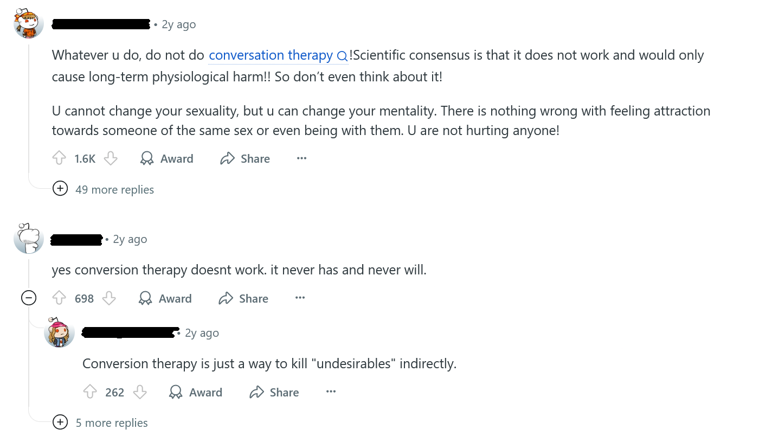772x442 pixels.
Task: Open more options on the 262-vote reply
Action: (x=331, y=392)
